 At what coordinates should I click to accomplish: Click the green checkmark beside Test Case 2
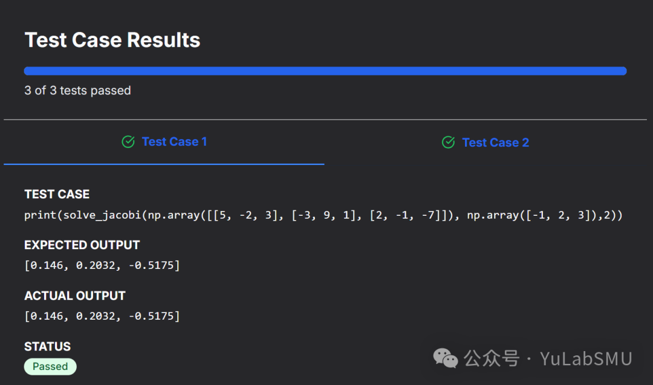click(x=448, y=143)
